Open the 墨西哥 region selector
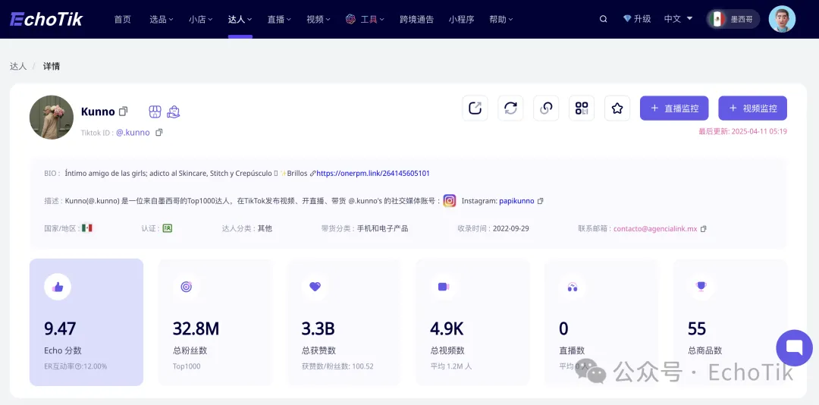Image resolution: width=819 pixels, height=405 pixels. coord(733,19)
